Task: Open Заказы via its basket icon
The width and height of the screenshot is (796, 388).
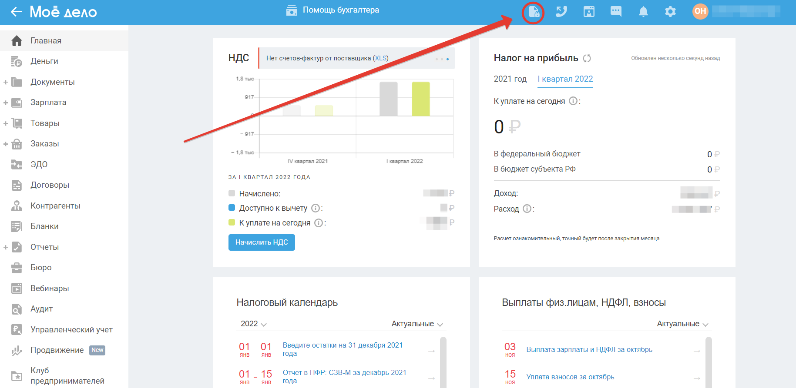Action: pos(17,144)
